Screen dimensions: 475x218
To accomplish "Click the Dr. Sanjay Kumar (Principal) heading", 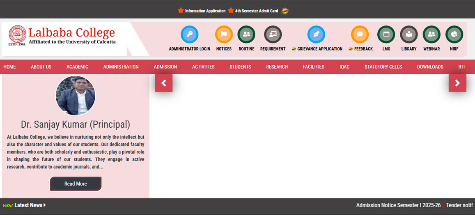I will coord(76,124).
